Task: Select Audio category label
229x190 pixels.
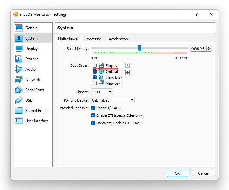Action: coord(31,69)
